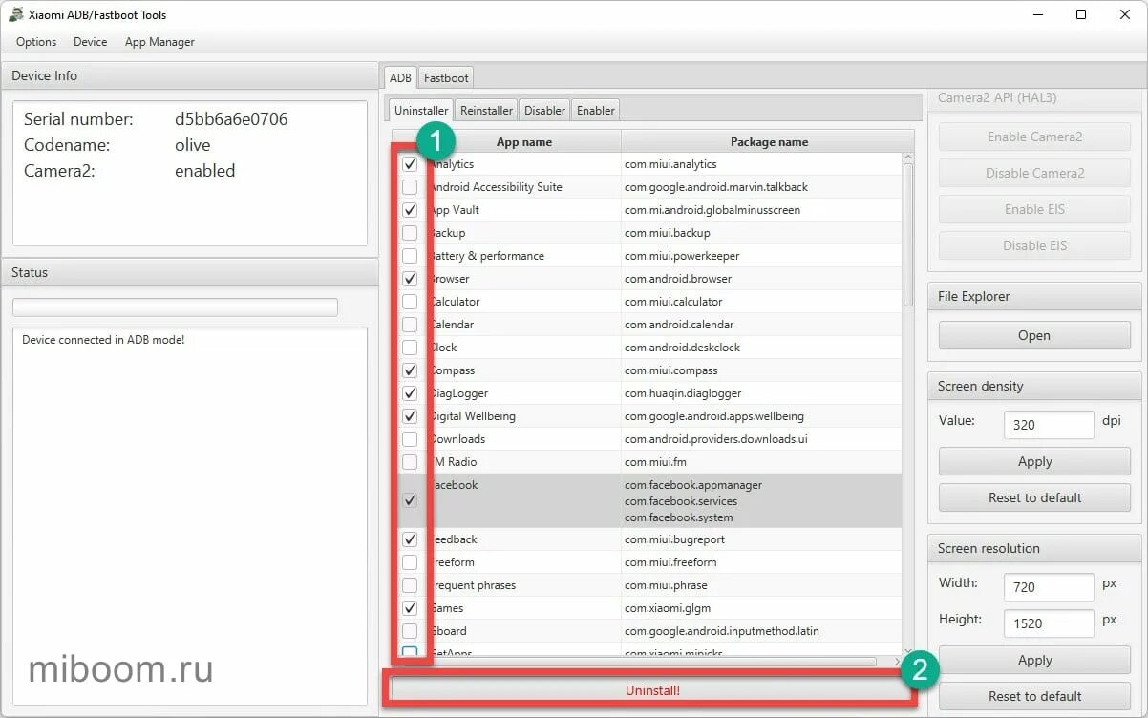Viewport: 1148px width, 718px height.
Task: Select package com.miui.analytics
Action: [x=670, y=164]
